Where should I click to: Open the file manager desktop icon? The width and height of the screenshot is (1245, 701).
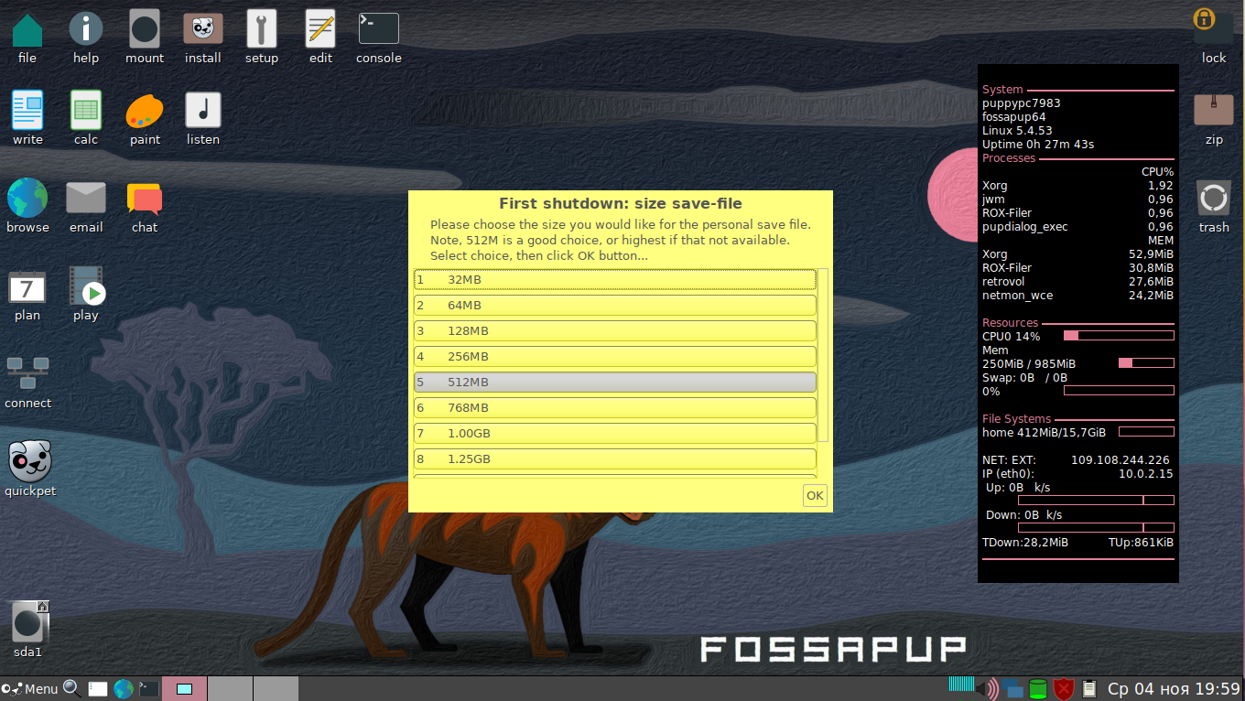pyautogui.click(x=27, y=29)
